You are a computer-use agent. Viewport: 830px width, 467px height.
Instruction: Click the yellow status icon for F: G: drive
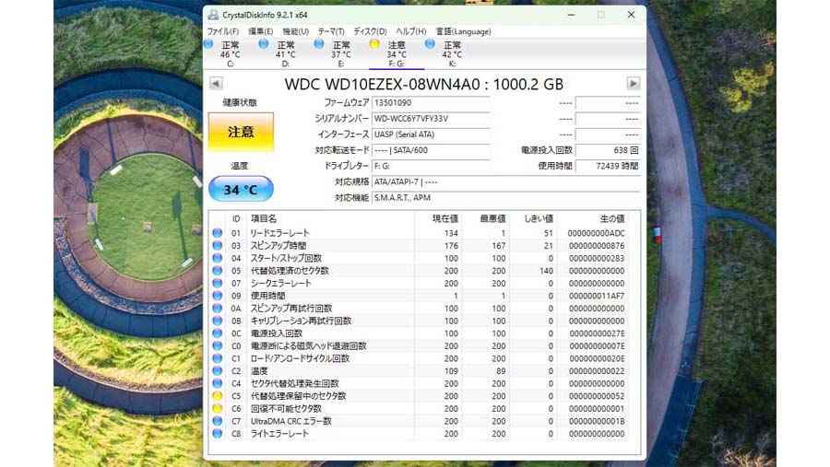[x=374, y=44]
